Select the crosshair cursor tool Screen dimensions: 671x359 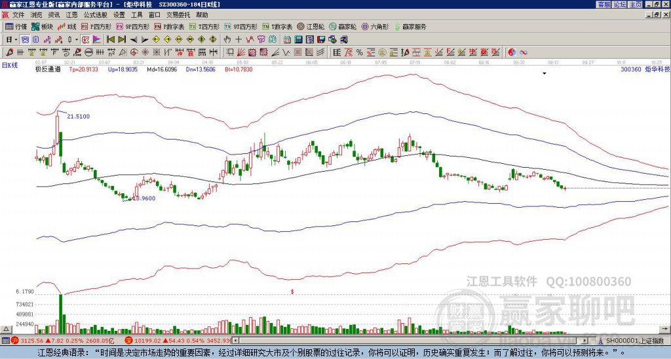[x=239, y=39]
